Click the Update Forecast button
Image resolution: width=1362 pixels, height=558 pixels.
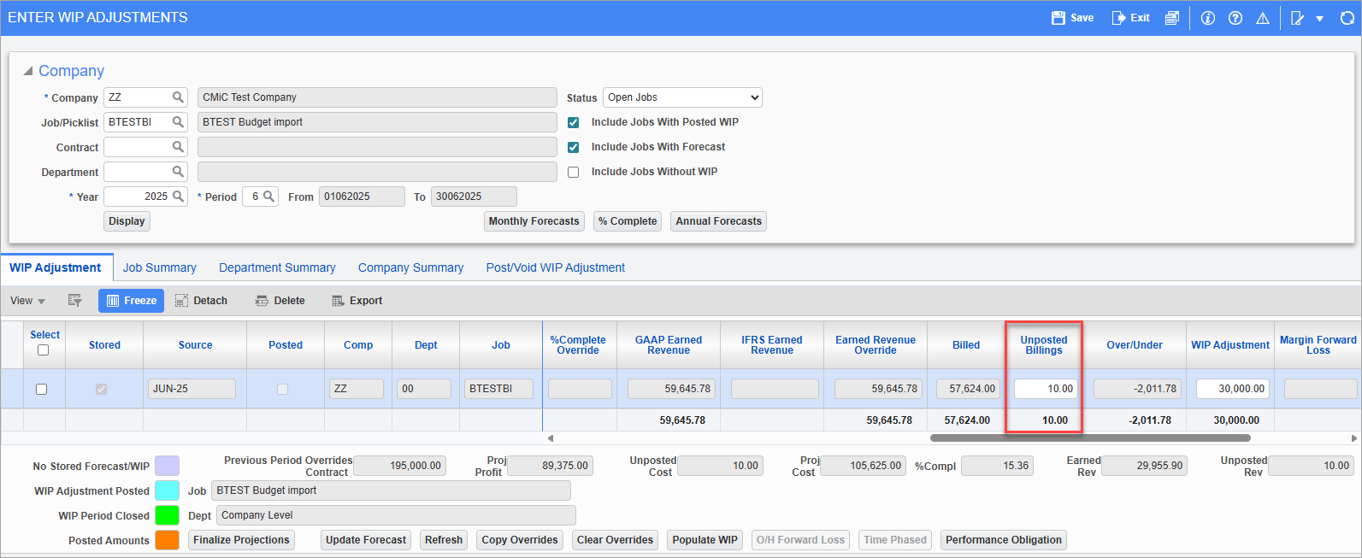[366, 540]
